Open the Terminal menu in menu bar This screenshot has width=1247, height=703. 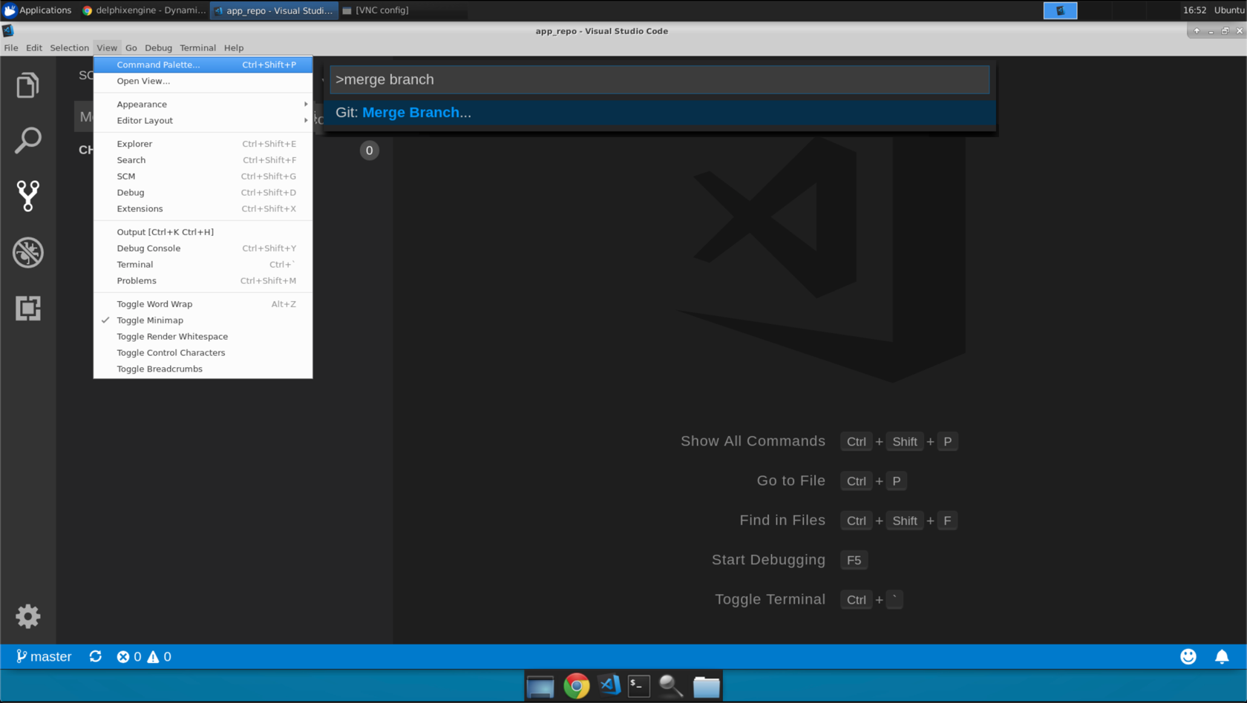197,47
